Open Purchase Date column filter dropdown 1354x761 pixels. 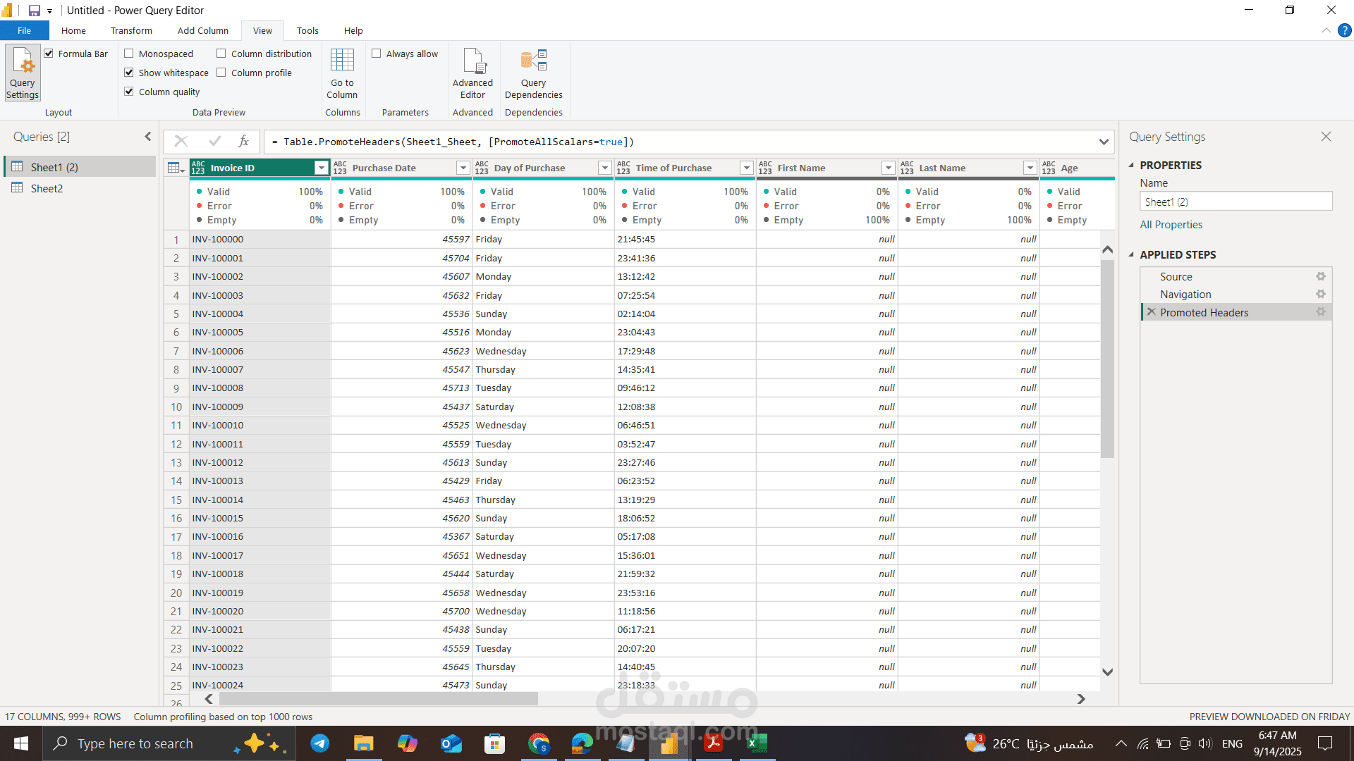click(463, 168)
